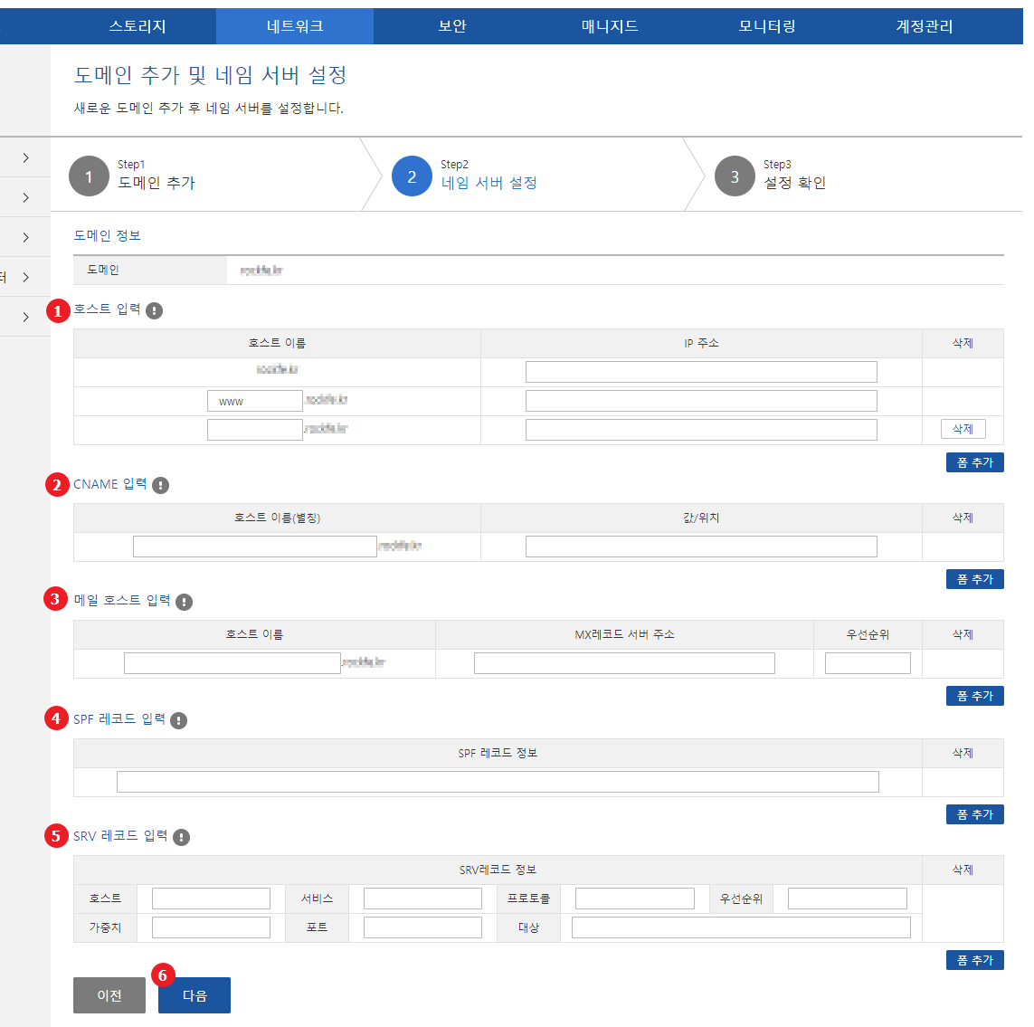This screenshot has height=1027, width=1034.
Task: Expand the fourth sidebar chevron
Action: pyautogui.click(x=25, y=277)
